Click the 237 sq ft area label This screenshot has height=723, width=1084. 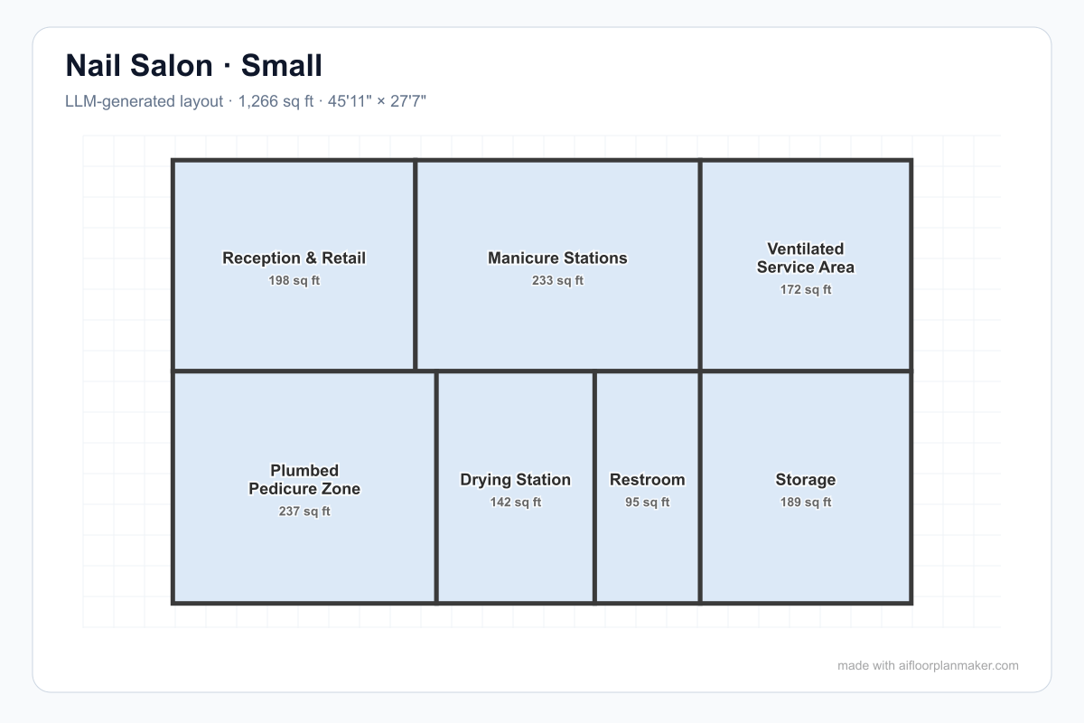click(304, 512)
